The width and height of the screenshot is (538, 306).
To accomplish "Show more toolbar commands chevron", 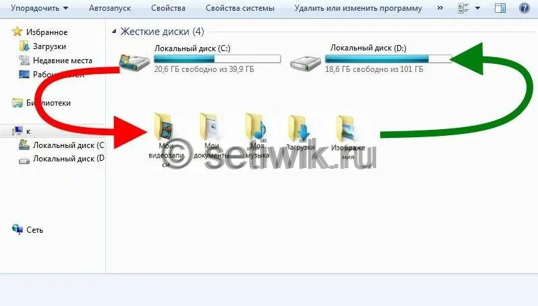I will tap(440, 8).
